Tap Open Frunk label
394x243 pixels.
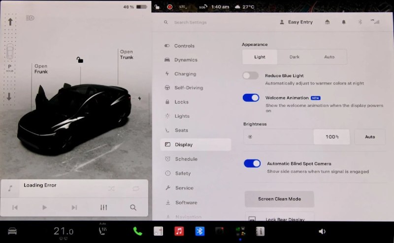(x=41, y=69)
